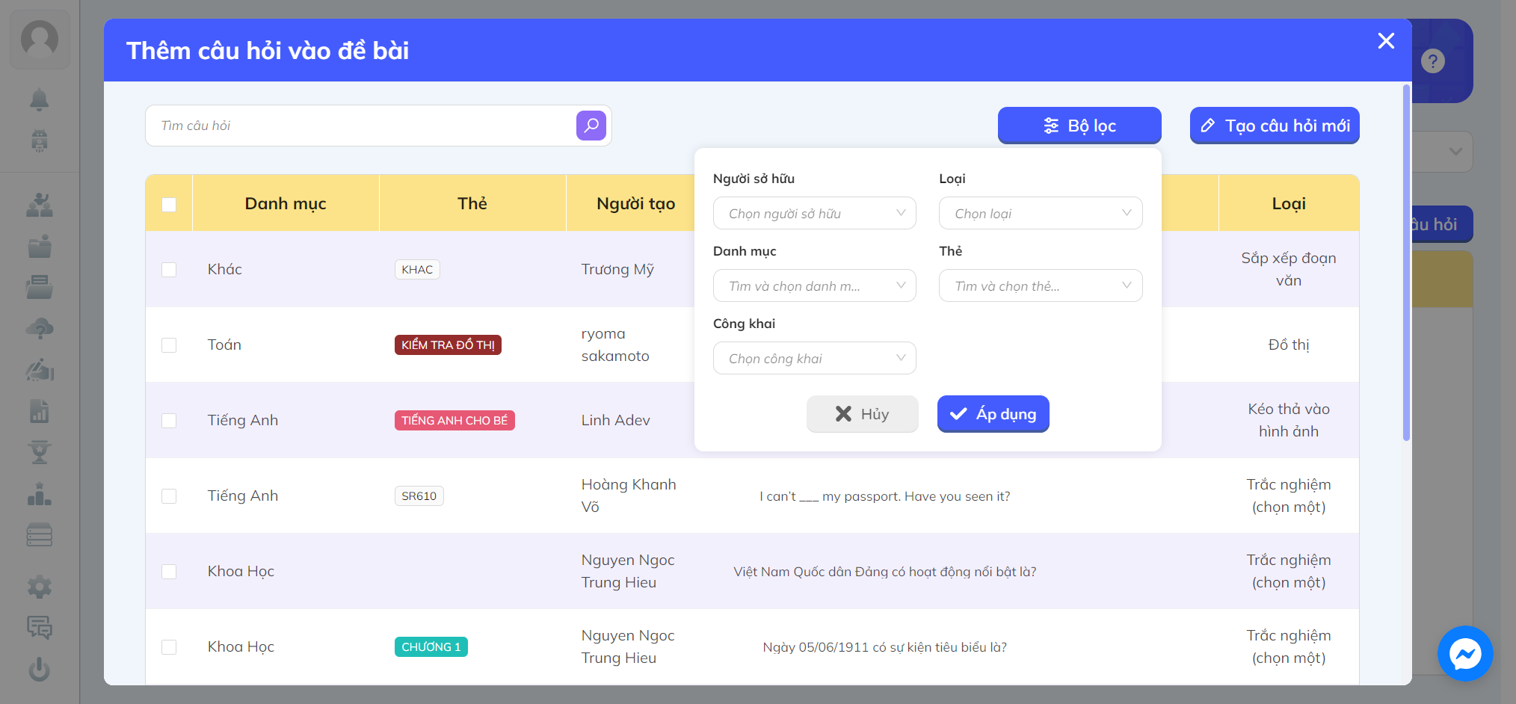The height and width of the screenshot is (704, 1516).
Task: Open the writing pen icon in sidebar
Action: point(40,369)
